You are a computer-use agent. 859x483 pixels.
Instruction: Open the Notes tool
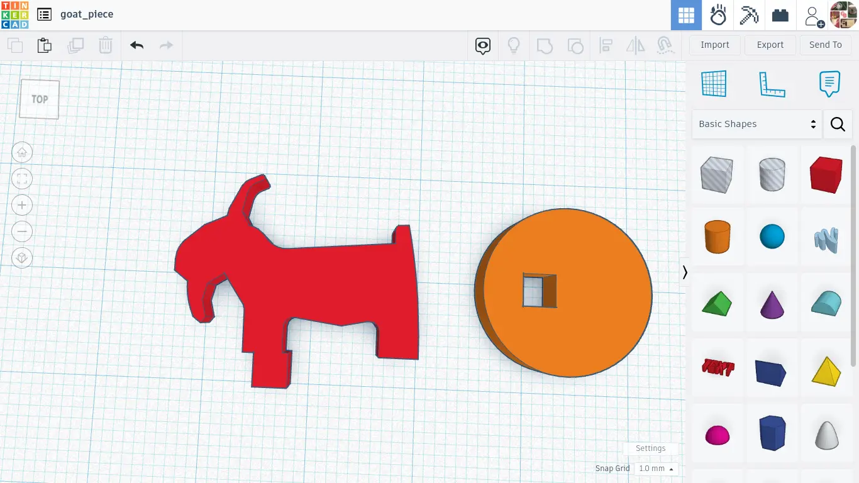point(829,84)
